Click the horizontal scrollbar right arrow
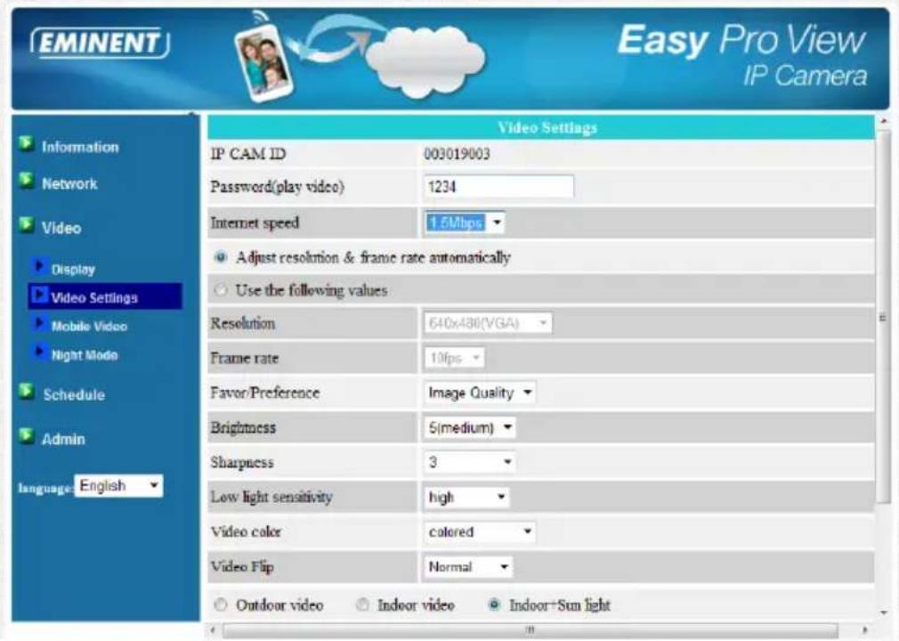The width and height of the screenshot is (899, 641). (x=865, y=630)
